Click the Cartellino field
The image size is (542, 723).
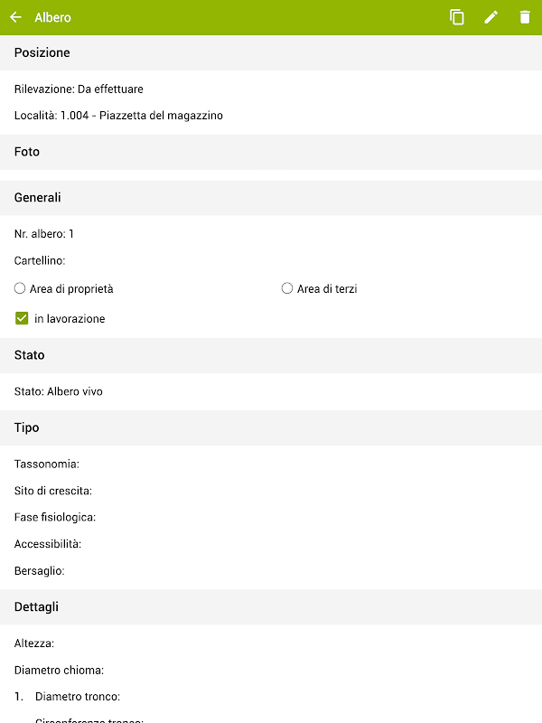pos(40,261)
